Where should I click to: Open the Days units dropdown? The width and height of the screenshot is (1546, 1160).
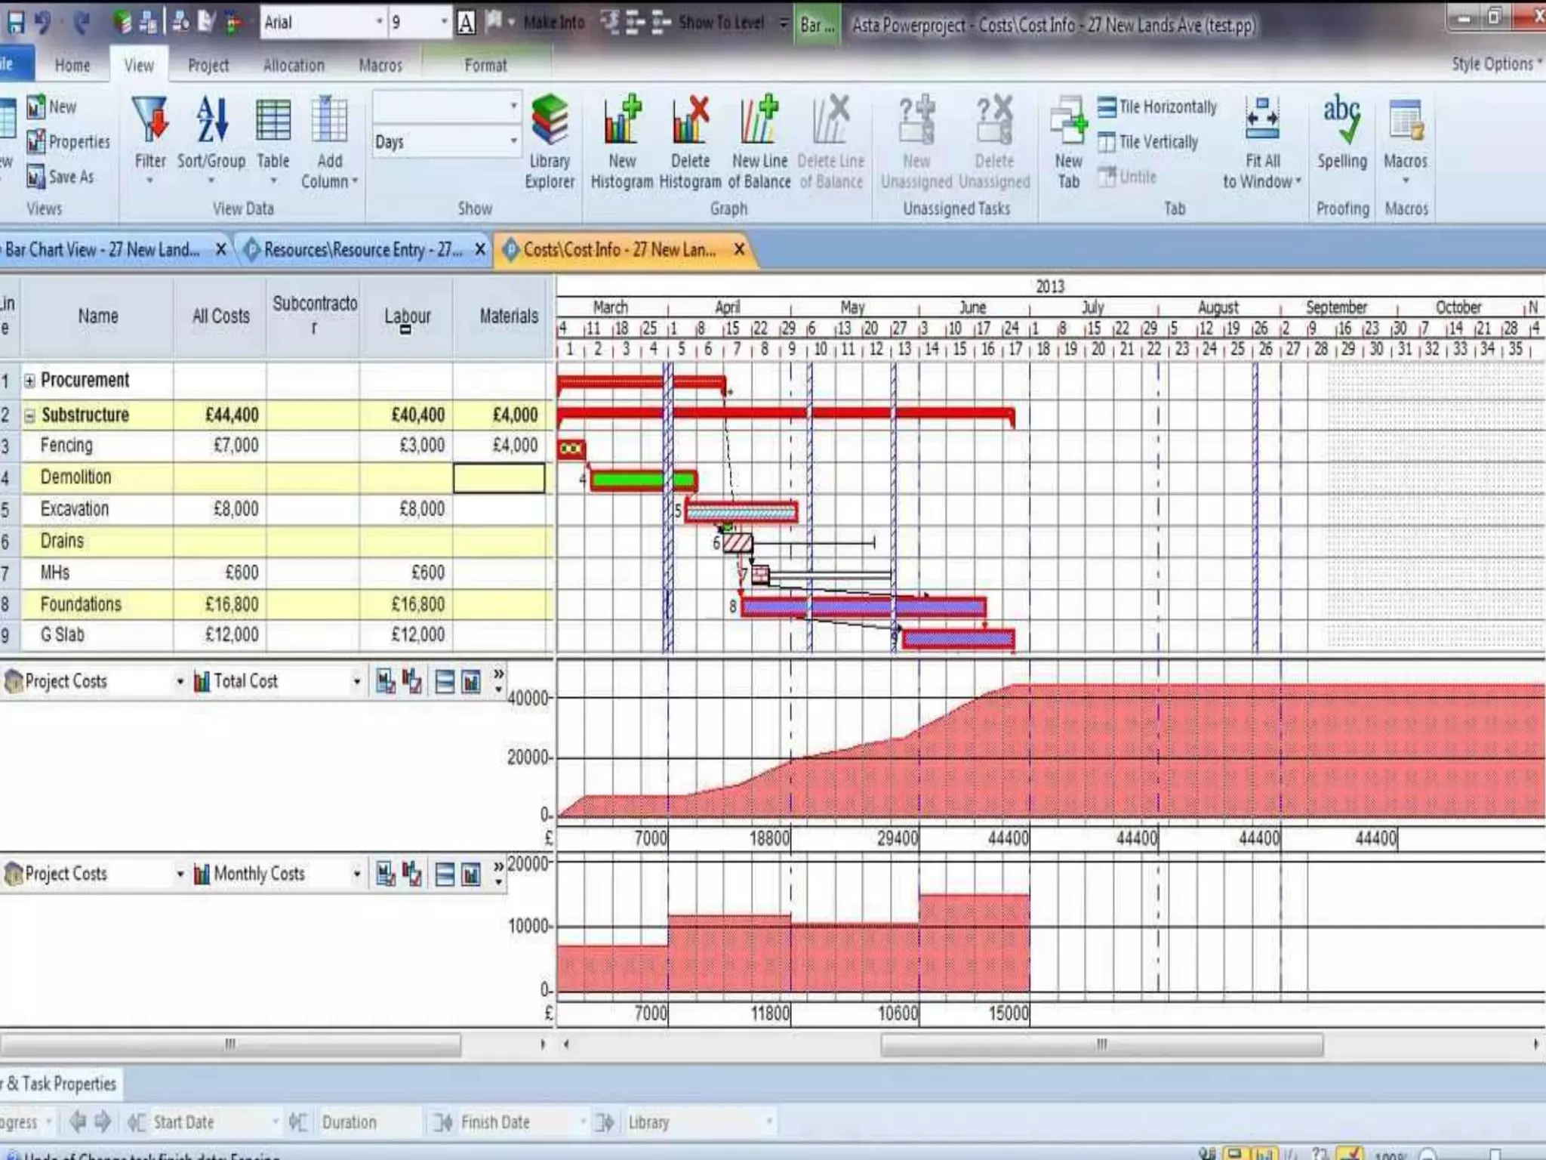click(x=513, y=141)
